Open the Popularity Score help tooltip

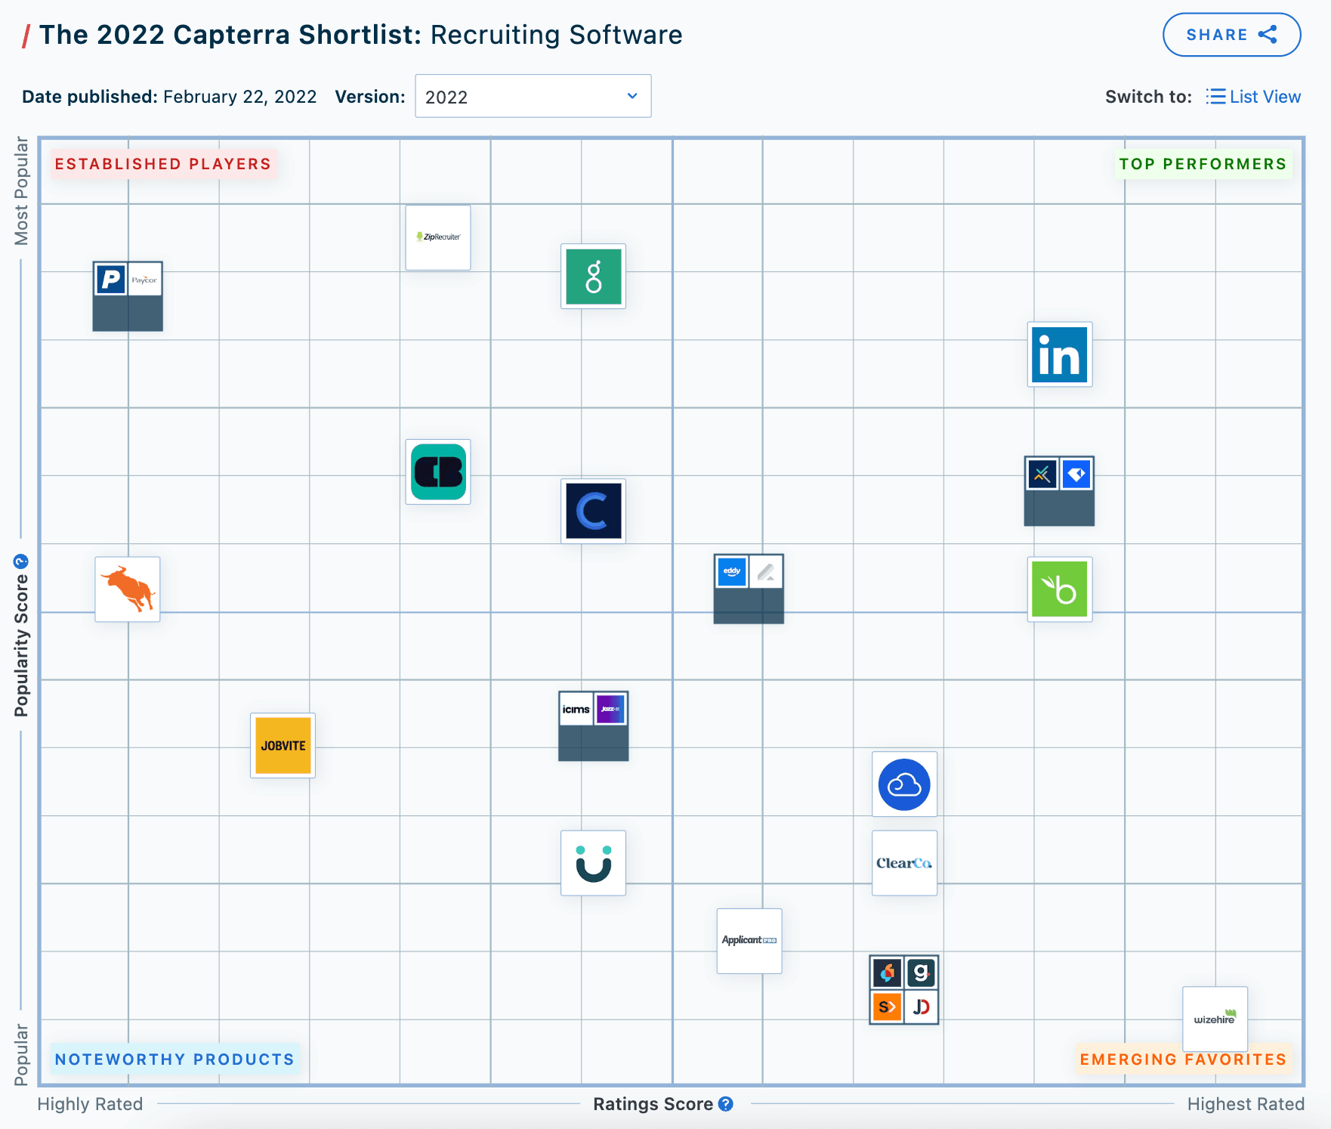point(20,561)
